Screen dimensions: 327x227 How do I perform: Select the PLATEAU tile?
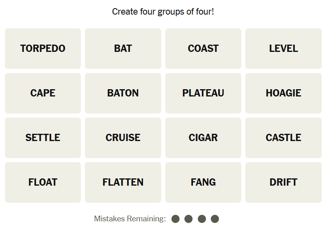pos(203,93)
